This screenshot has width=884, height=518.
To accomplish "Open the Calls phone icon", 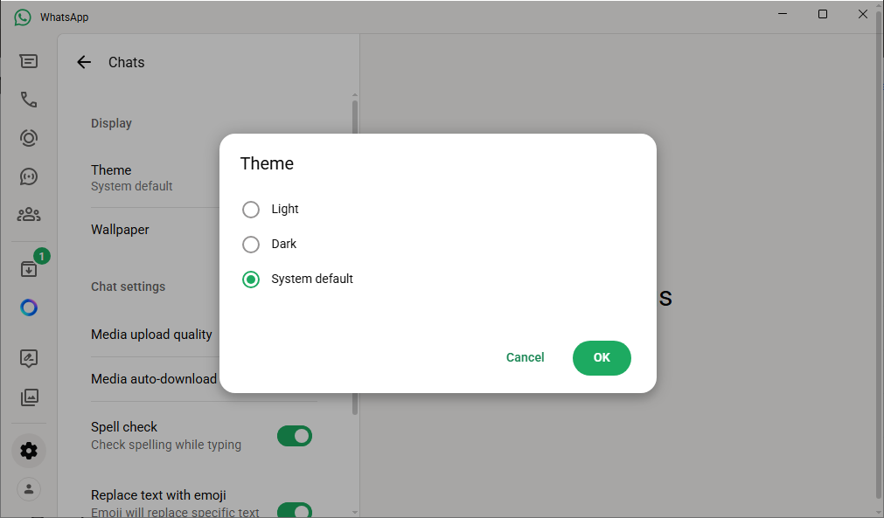I will (x=29, y=100).
